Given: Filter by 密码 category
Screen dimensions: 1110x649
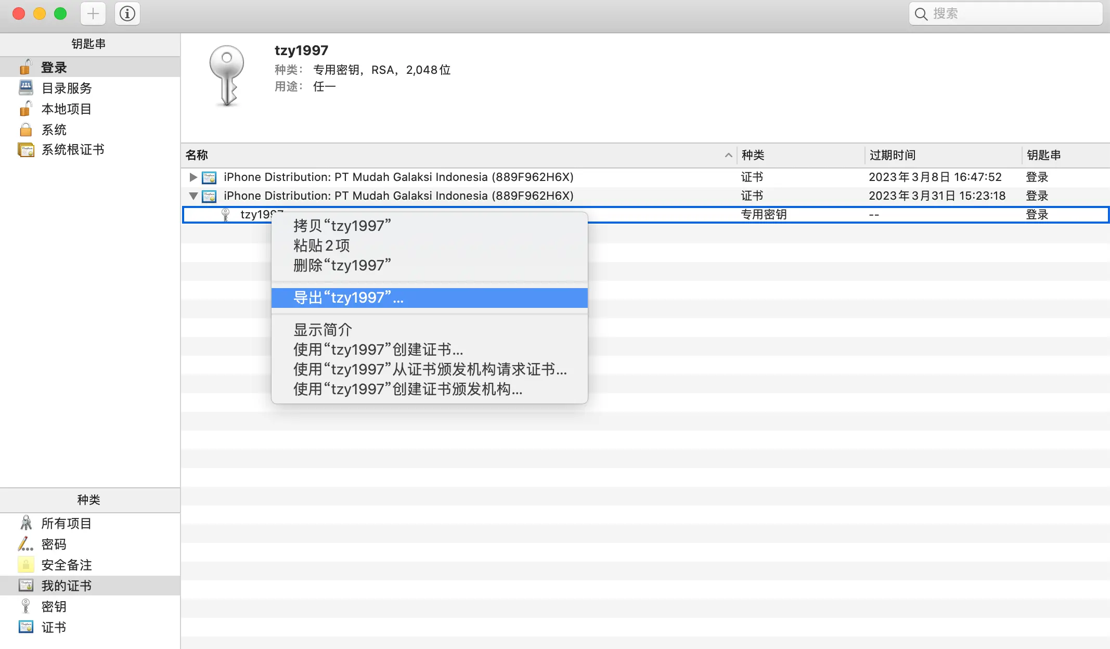Looking at the screenshot, I should [54, 544].
